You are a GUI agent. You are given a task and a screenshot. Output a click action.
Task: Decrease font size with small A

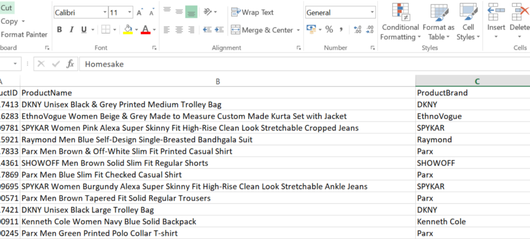pos(152,13)
